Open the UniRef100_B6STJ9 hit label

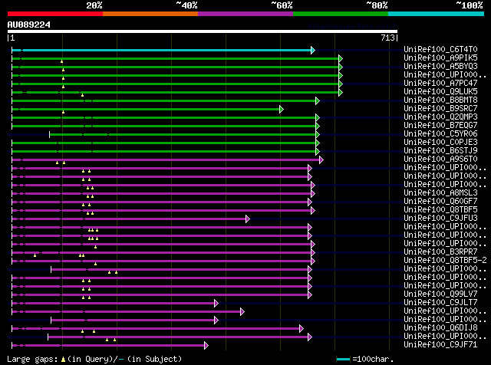[x=440, y=151]
